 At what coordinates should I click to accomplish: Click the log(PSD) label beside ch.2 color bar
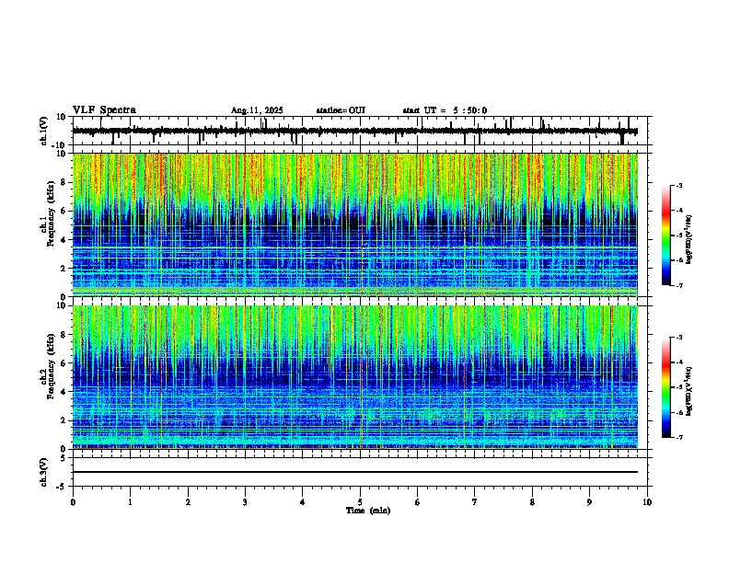point(689,391)
